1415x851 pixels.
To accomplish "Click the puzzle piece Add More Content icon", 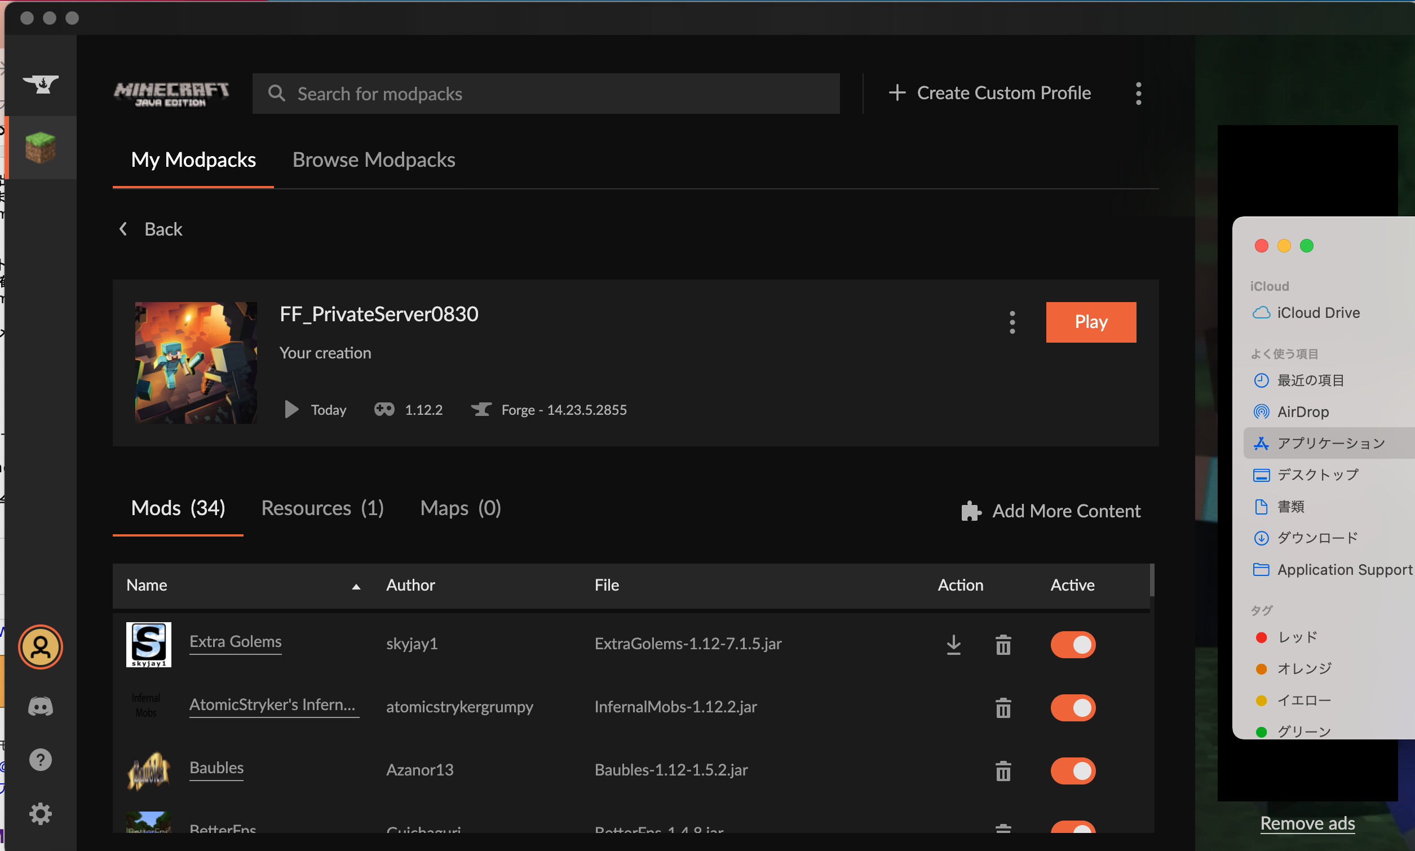I will (972, 511).
